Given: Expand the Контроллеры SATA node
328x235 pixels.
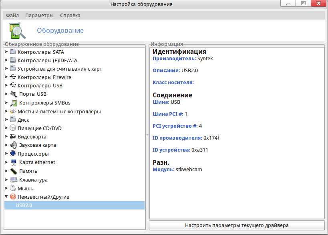Looking at the screenshot, I should tap(6, 51).
